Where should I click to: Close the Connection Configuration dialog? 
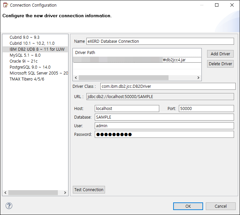[232, 5]
